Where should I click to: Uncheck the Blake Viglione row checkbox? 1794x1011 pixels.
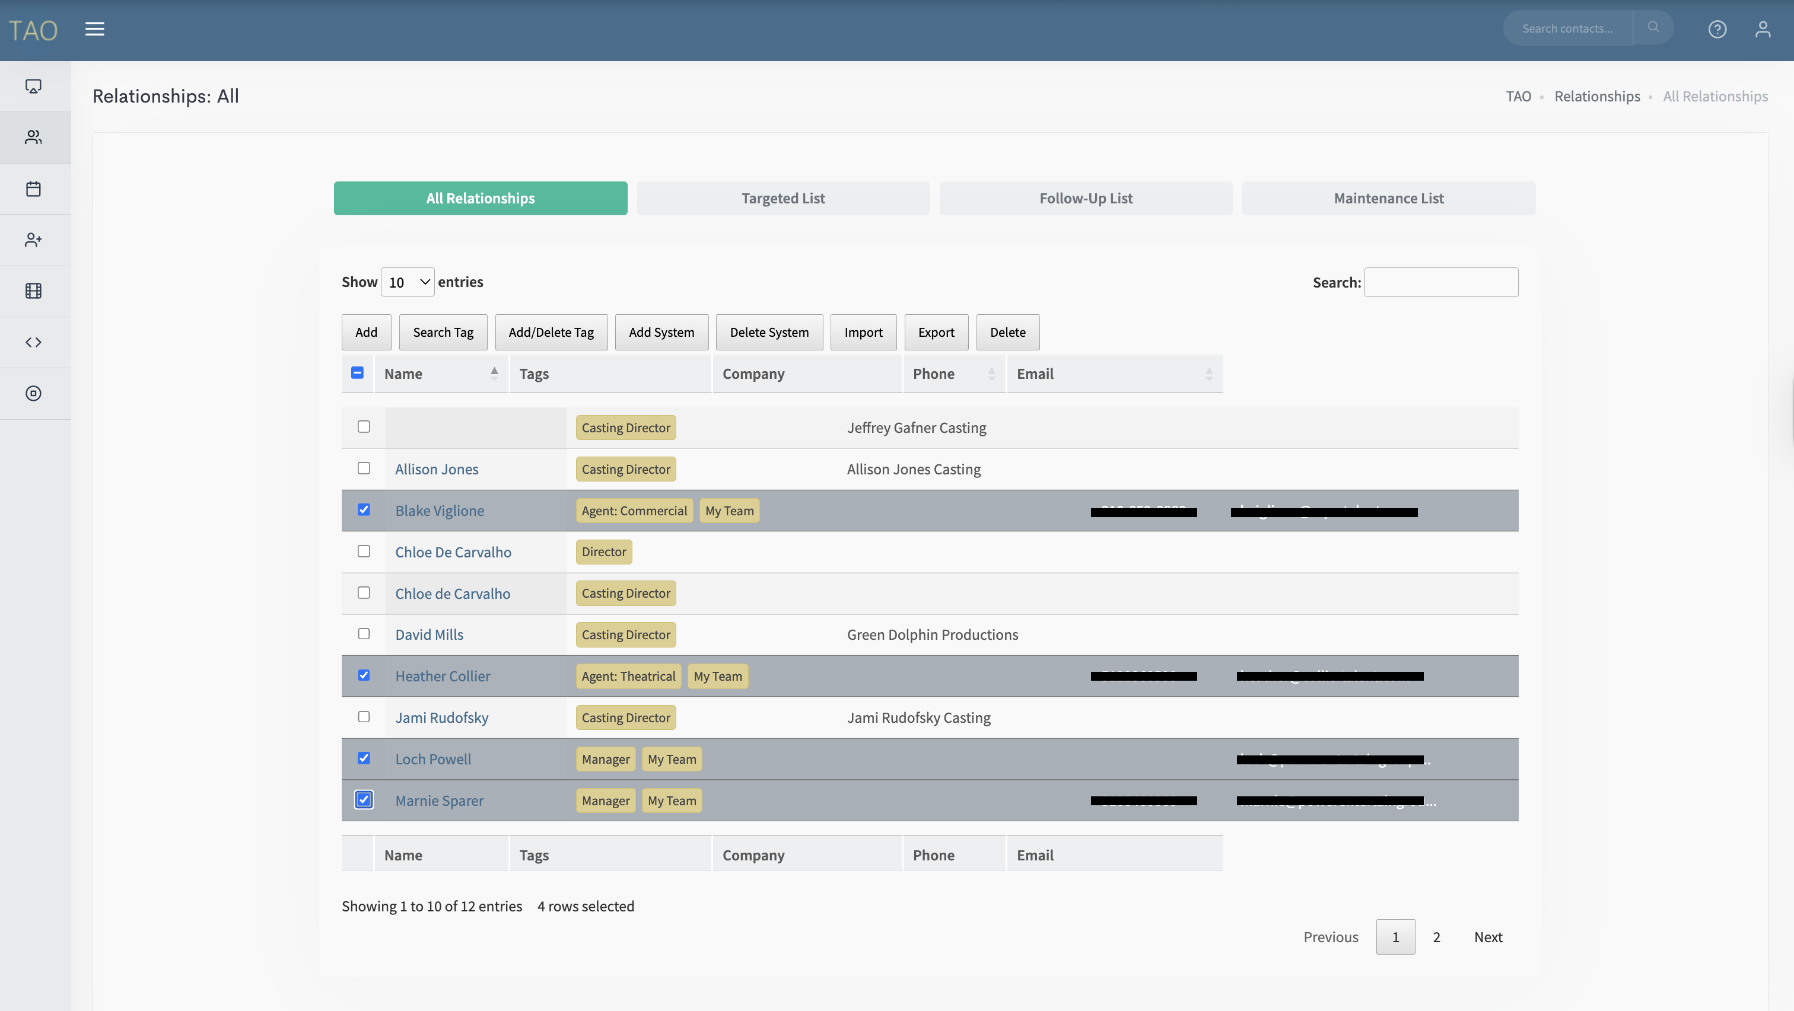click(x=364, y=510)
